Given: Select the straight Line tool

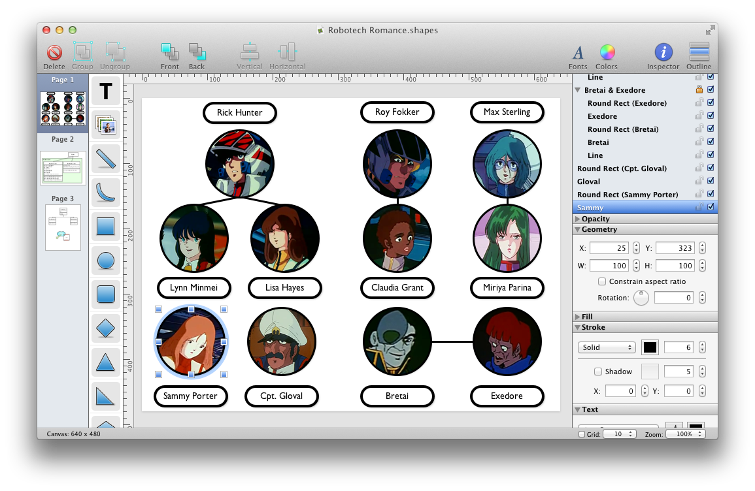Looking at the screenshot, I should tap(105, 159).
